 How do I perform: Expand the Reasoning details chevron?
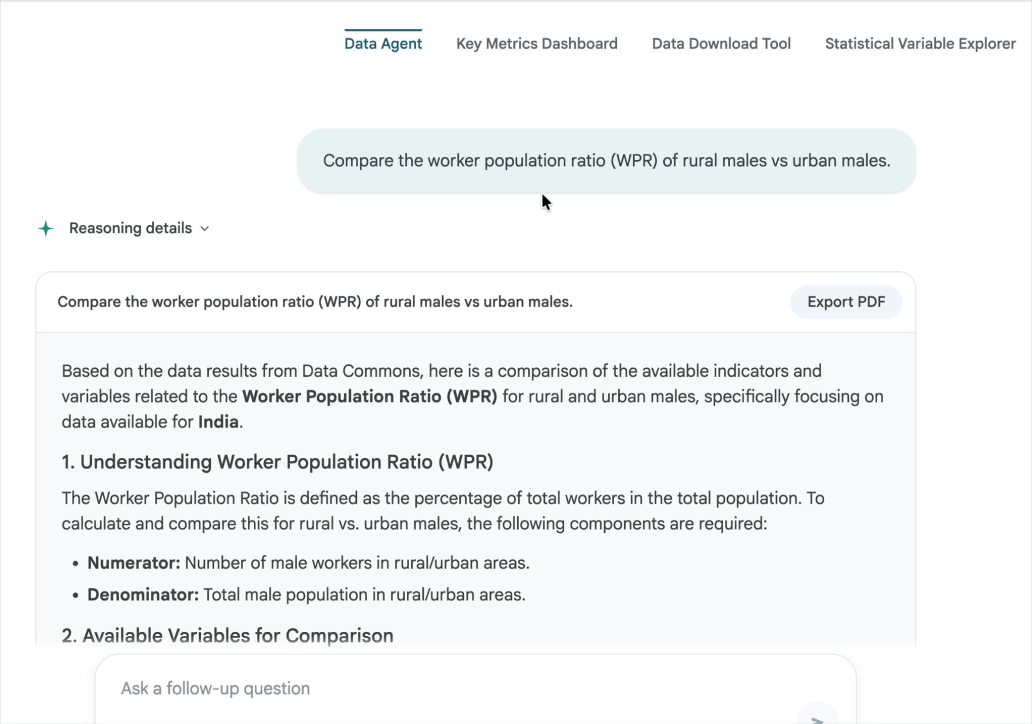coord(205,228)
